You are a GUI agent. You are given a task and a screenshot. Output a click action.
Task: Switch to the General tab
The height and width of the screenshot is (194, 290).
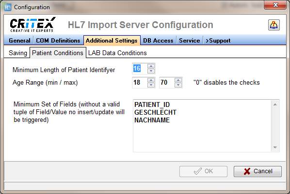[19, 41]
